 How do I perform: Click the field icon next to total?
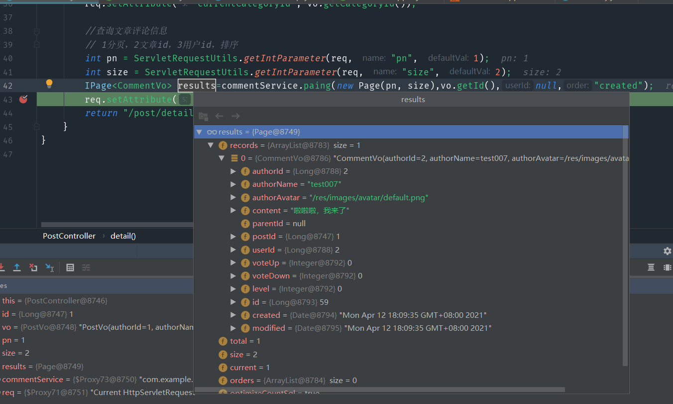pyautogui.click(x=223, y=341)
